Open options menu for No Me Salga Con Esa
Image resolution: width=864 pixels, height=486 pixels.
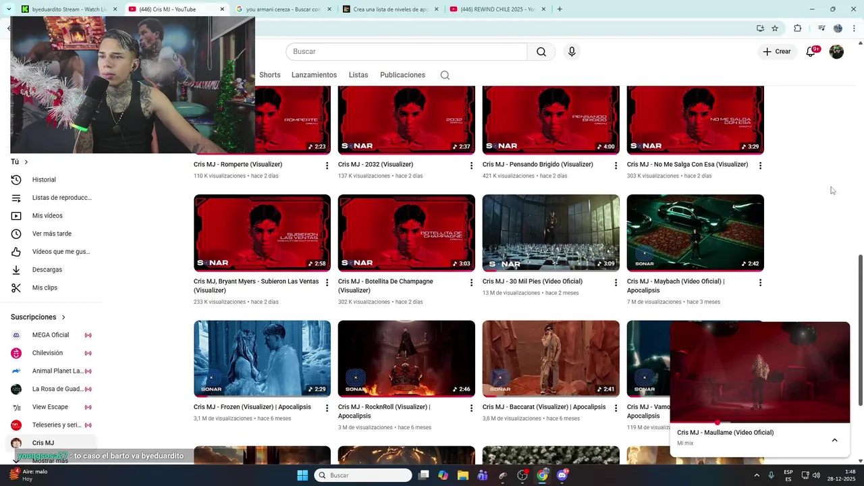coord(760,165)
